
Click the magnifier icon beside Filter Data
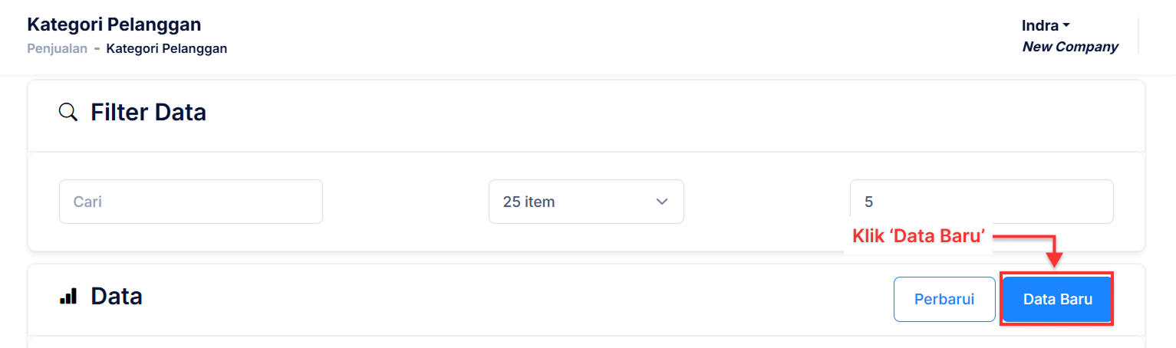pos(68,113)
